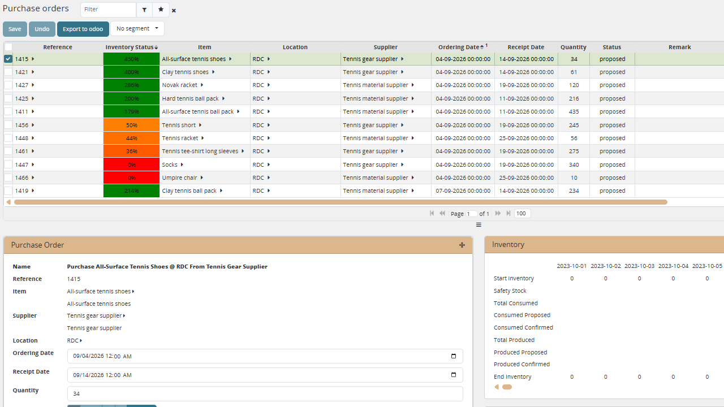Screen dimensions: 724x407
Task: Go to next page icon
Action: point(498,213)
